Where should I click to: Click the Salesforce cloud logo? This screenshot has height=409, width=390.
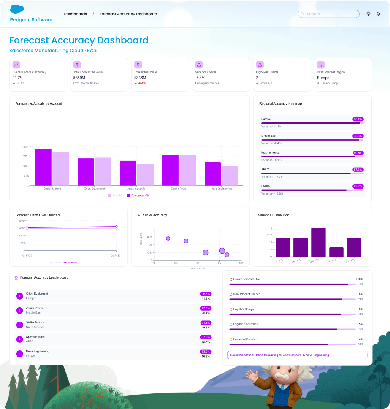tap(17, 9)
